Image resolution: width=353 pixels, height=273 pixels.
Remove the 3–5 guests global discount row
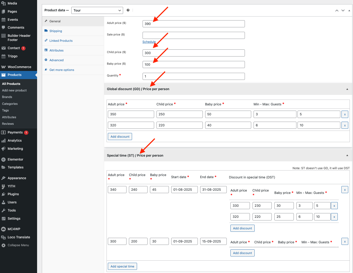pyautogui.click(x=345, y=114)
